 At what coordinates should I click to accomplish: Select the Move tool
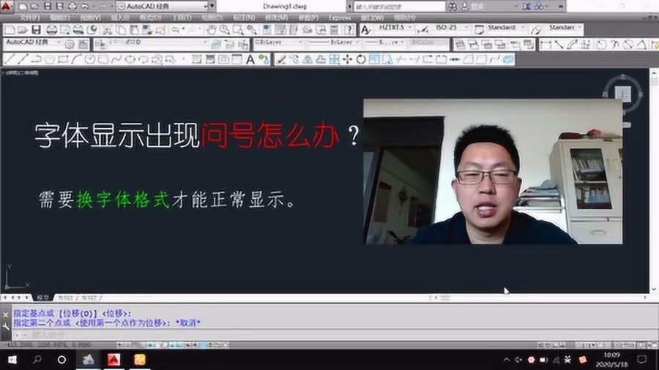click(347, 59)
